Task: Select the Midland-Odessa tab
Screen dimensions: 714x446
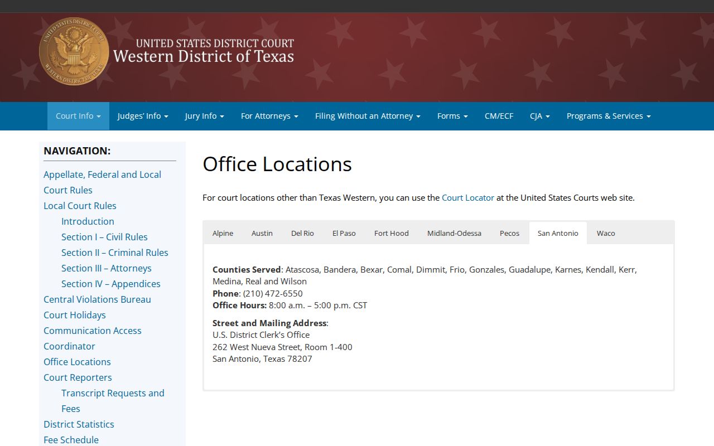Action: coord(454,233)
